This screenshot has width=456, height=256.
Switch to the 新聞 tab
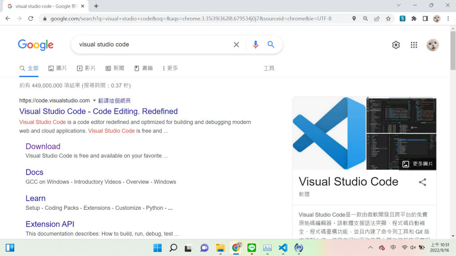pos(115,68)
